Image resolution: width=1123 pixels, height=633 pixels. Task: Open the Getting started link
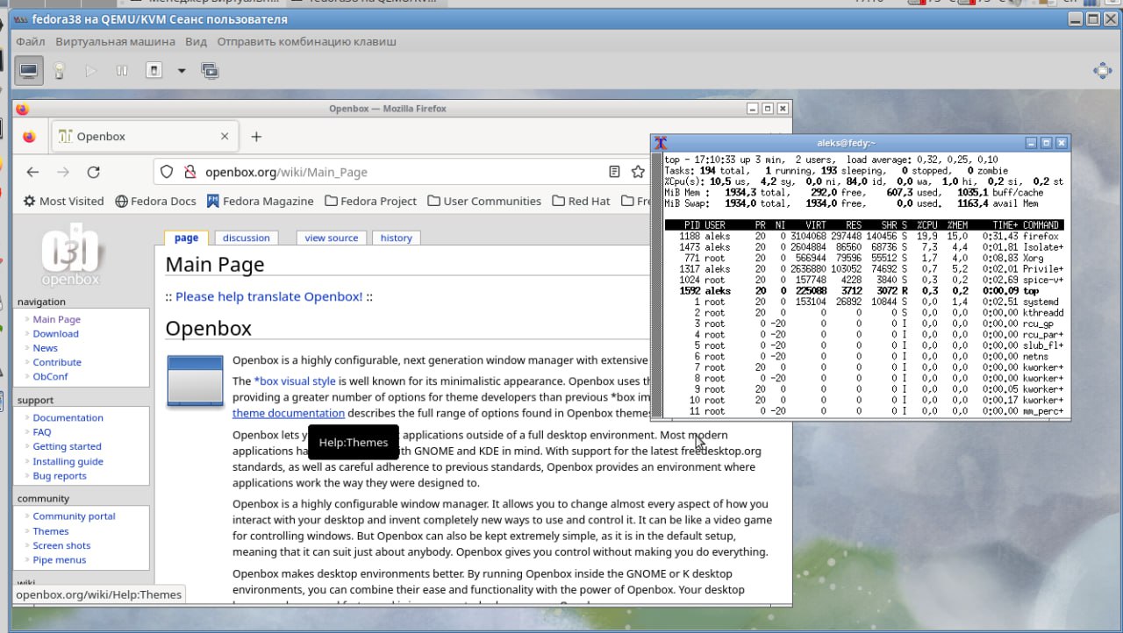coord(68,446)
